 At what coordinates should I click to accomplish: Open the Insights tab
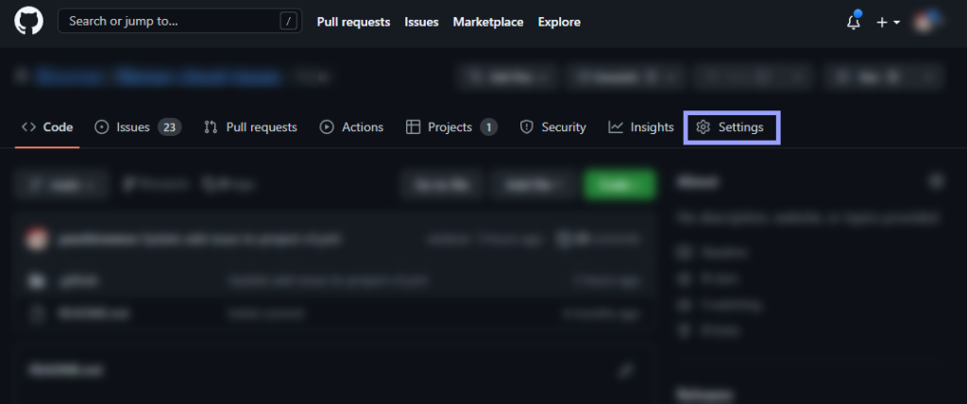point(641,127)
